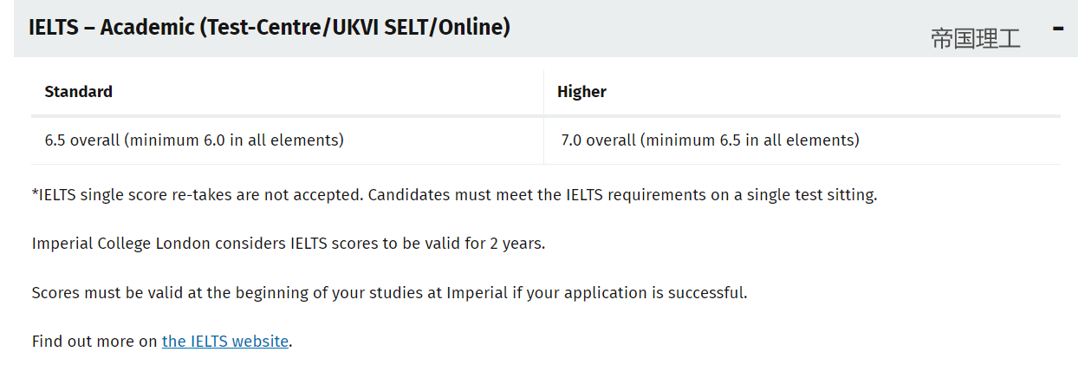Screen dimensions: 1085x365
Task: Click the 'Find out more on' text
Action: tap(95, 342)
